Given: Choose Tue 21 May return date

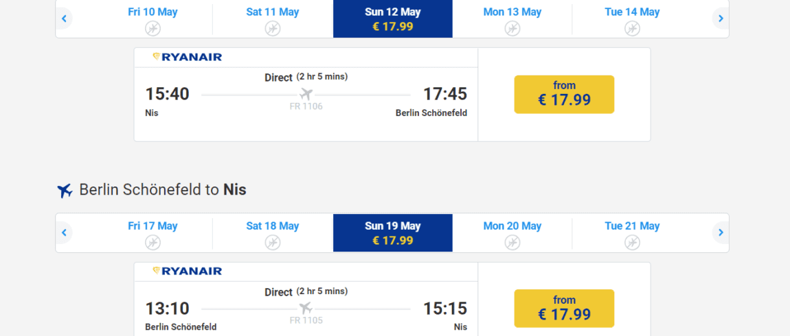Looking at the screenshot, I should (x=632, y=233).
